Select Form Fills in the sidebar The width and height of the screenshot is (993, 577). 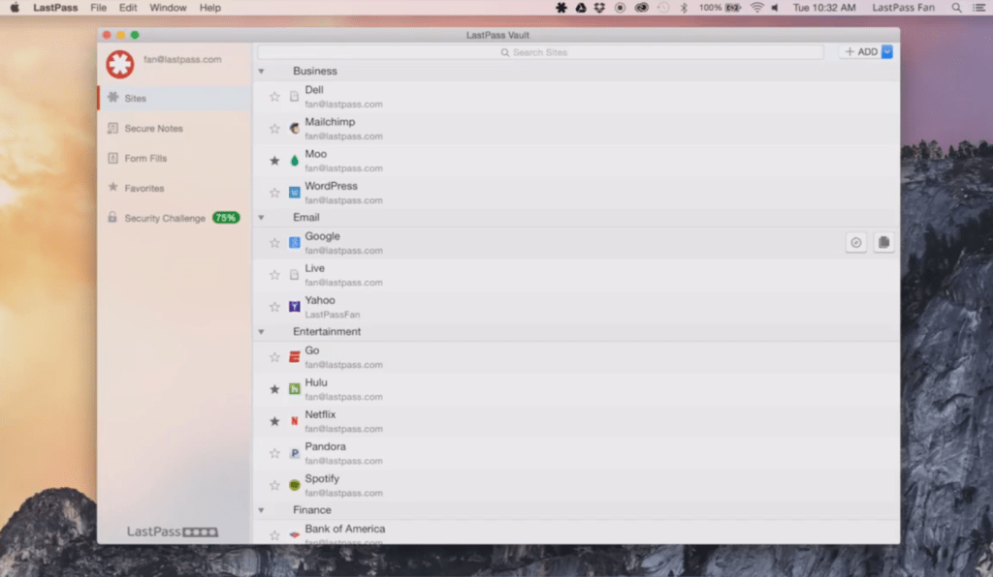click(x=145, y=158)
